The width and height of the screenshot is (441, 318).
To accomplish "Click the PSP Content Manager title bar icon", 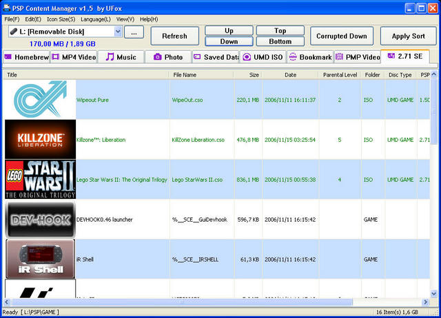I will pos(6,8).
